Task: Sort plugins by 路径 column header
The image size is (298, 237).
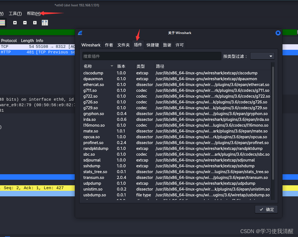Action: point(212,66)
